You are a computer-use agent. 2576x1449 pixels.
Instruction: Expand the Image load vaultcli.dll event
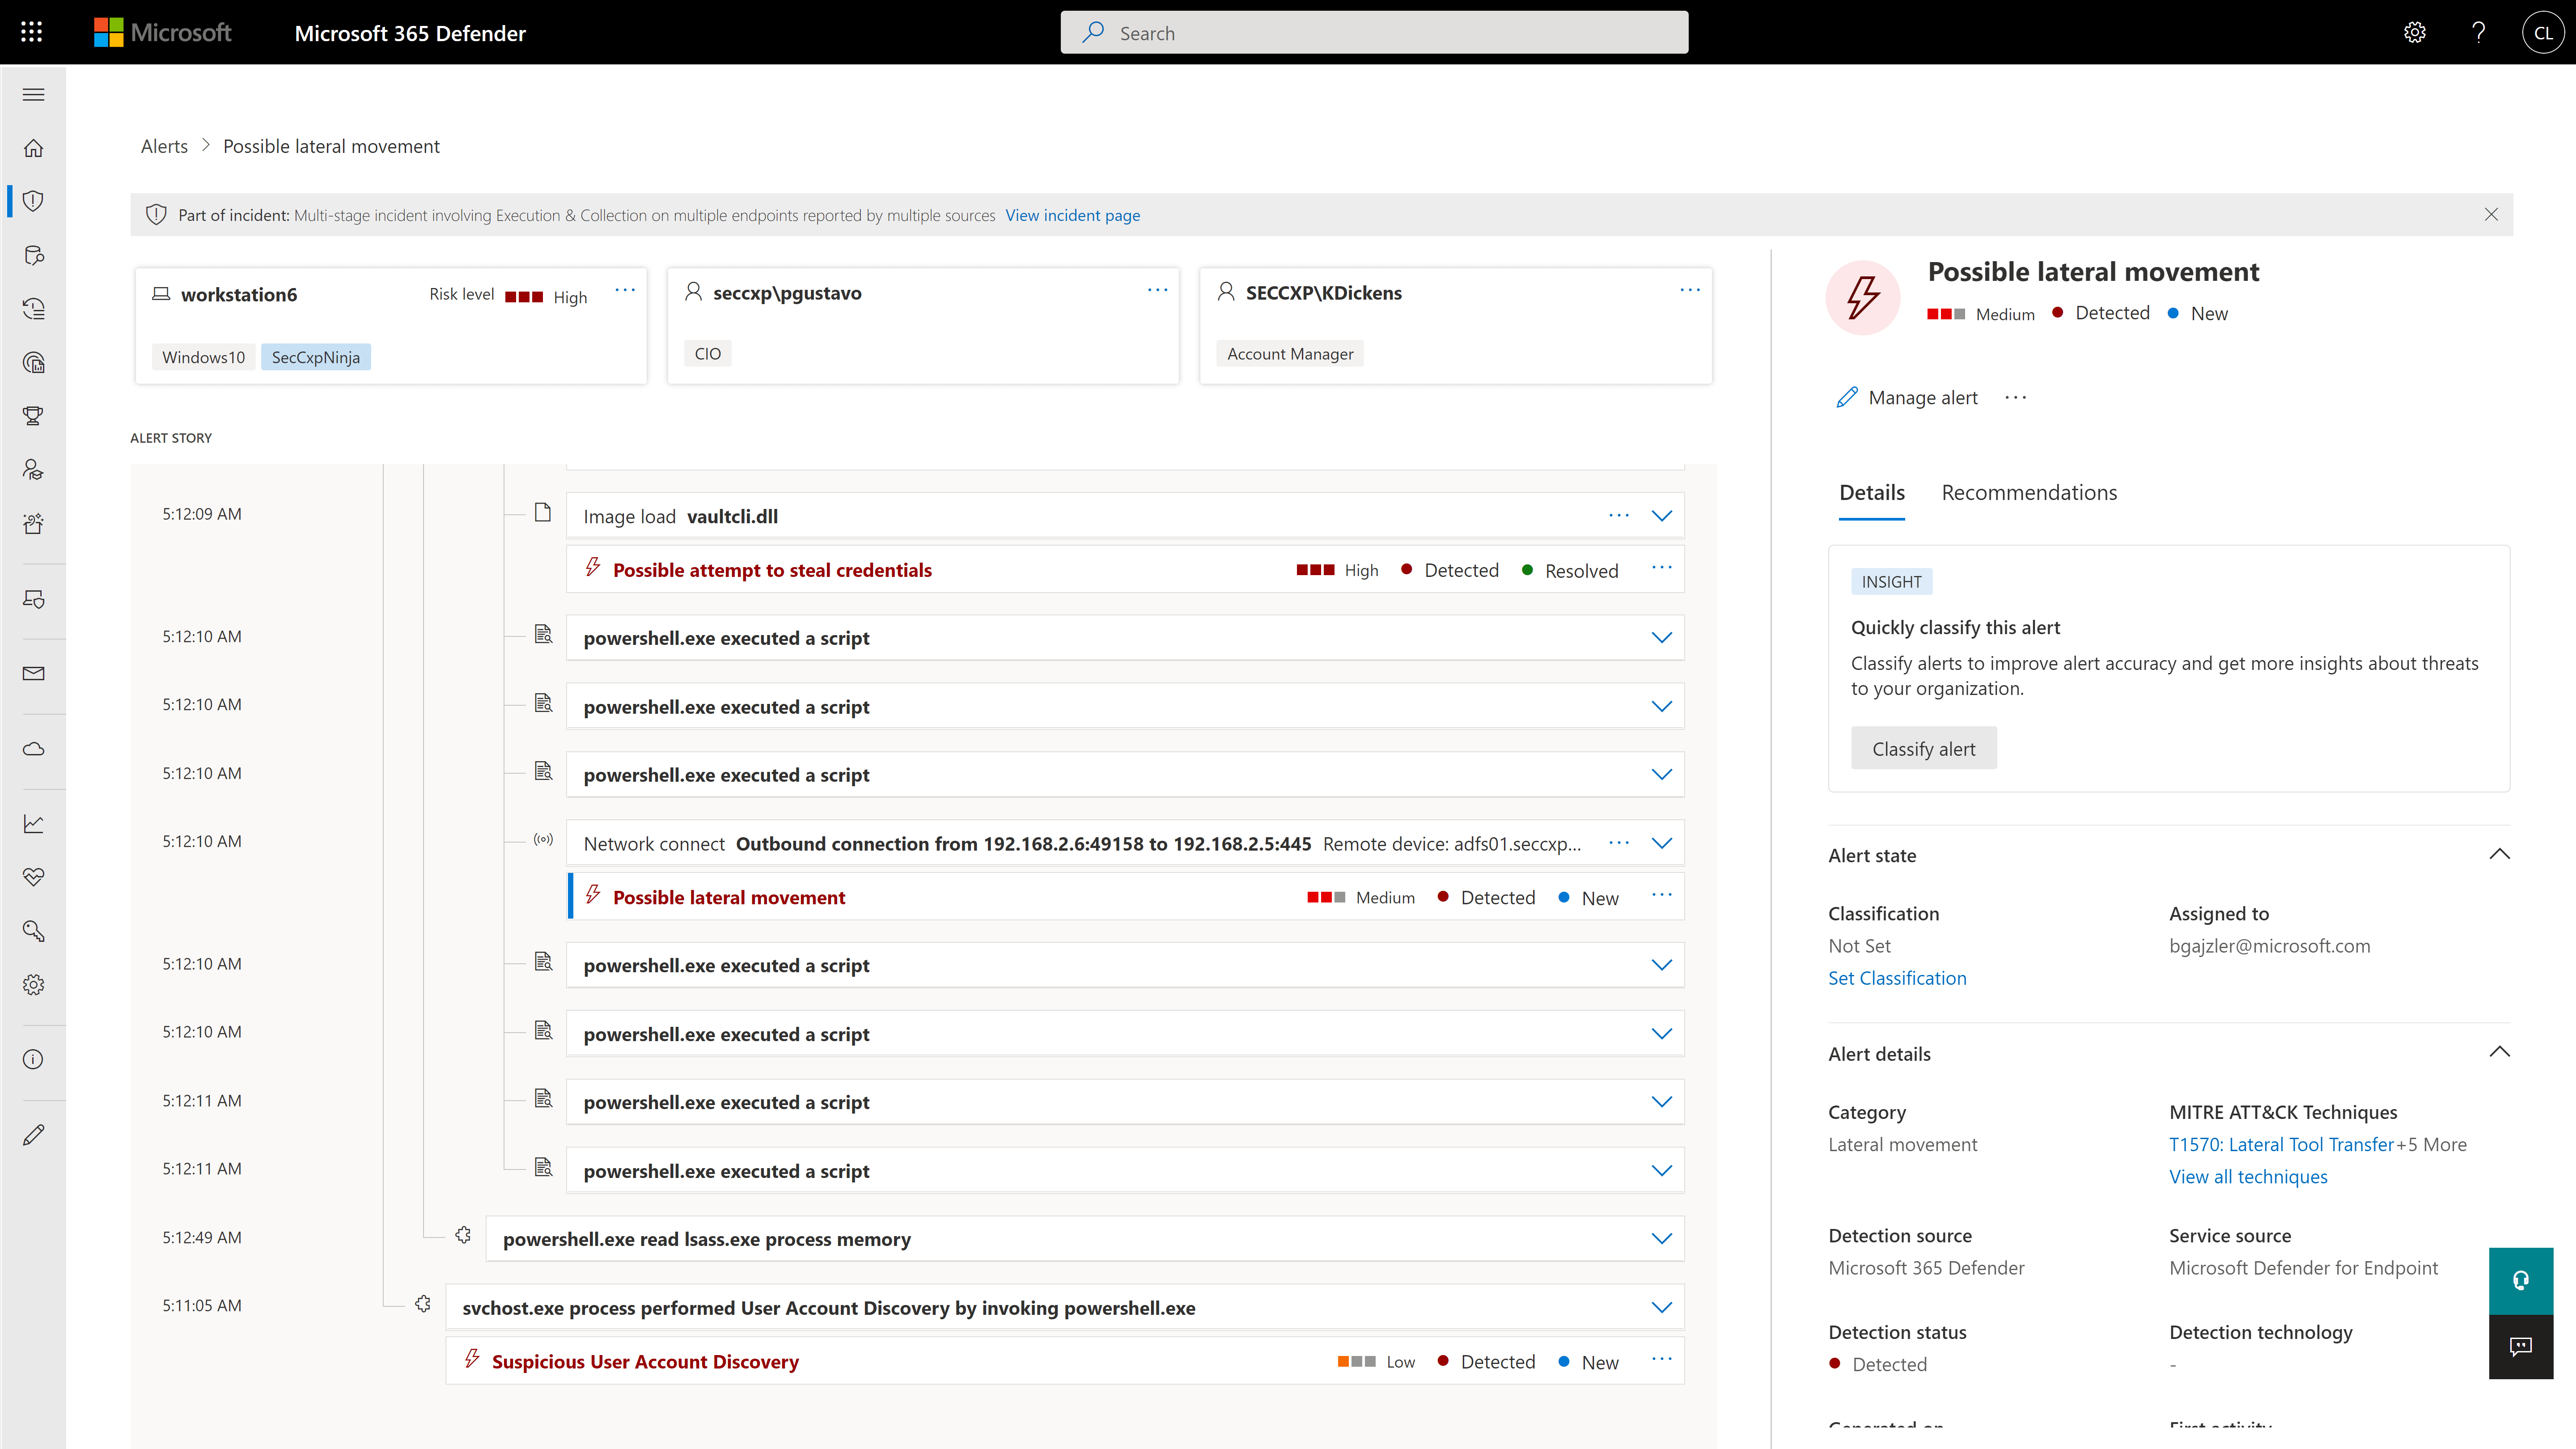coord(1662,516)
